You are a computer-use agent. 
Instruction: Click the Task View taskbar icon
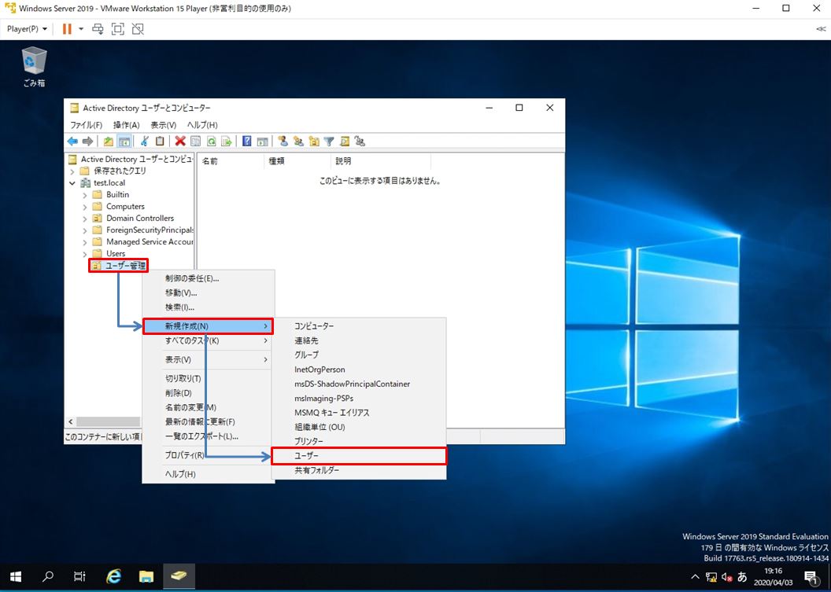(x=79, y=576)
